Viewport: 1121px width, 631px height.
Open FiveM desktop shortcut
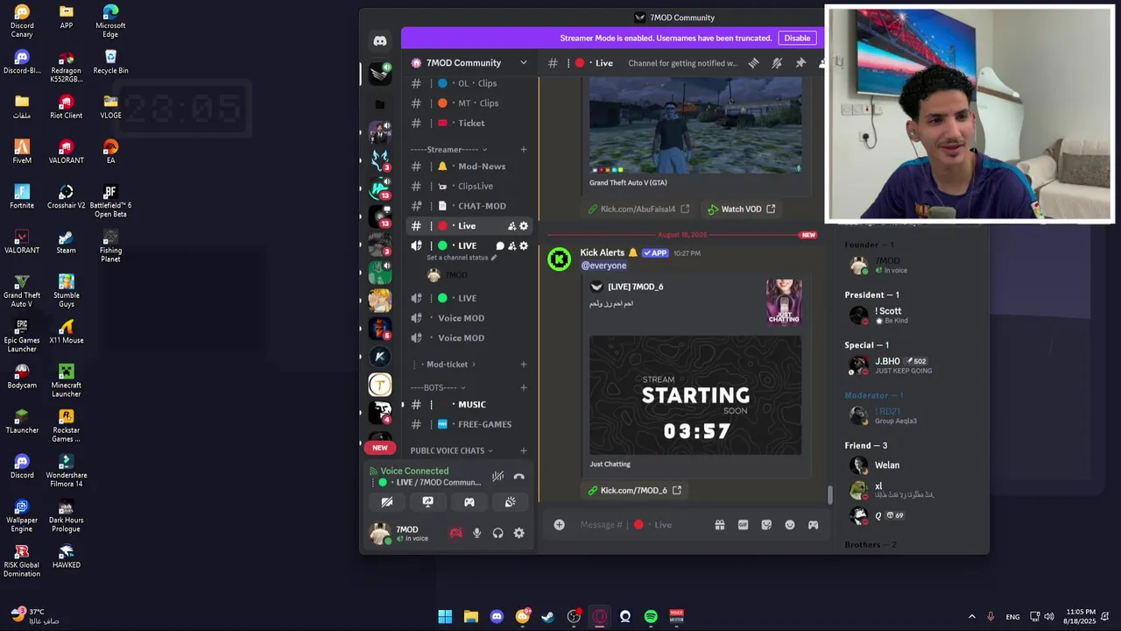coord(22,151)
